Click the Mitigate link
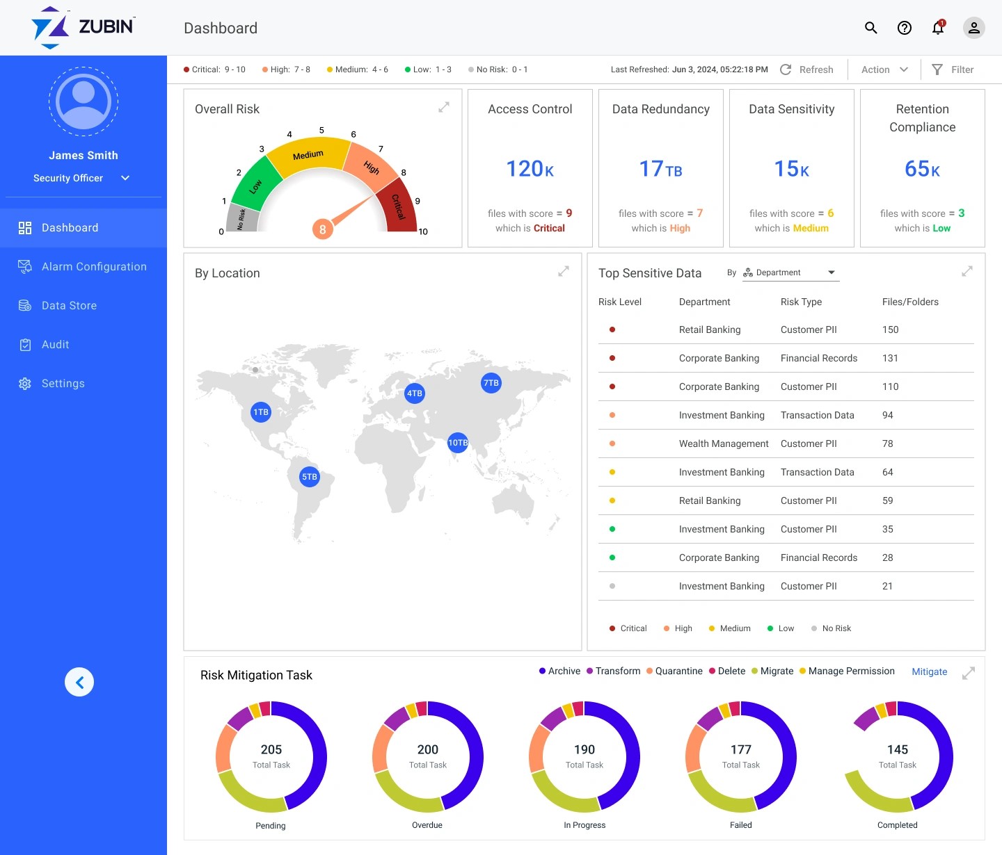1002x855 pixels. (x=930, y=671)
